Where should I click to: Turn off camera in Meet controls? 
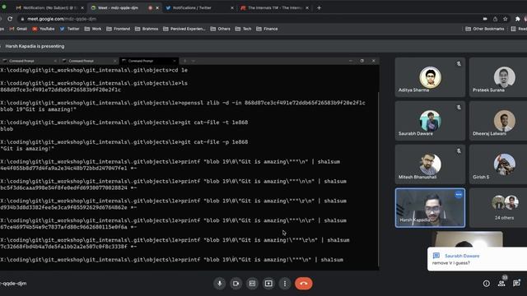pyautogui.click(x=236, y=284)
